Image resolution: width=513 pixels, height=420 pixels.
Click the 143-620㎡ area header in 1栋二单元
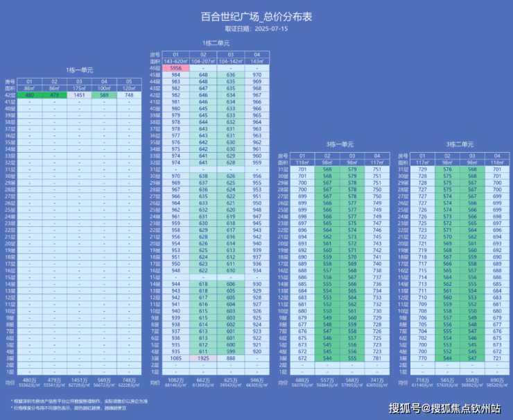pos(175,62)
